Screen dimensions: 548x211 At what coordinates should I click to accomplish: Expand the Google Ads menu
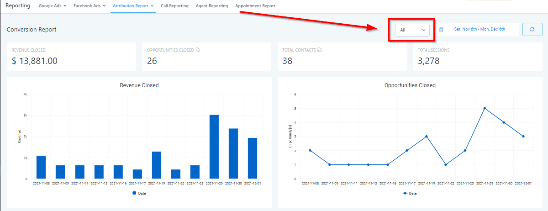click(x=53, y=6)
